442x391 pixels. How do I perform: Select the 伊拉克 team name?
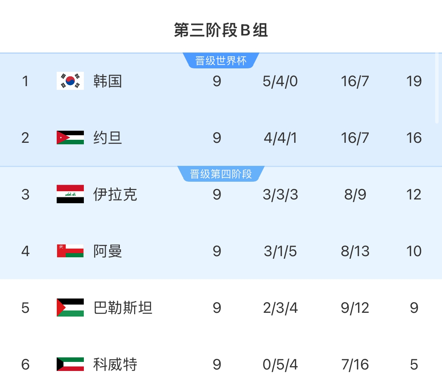click(x=115, y=194)
